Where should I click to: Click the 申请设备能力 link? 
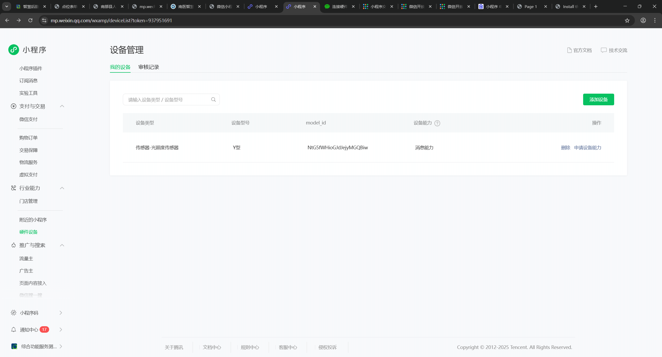pyautogui.click(x=588, y=148)
